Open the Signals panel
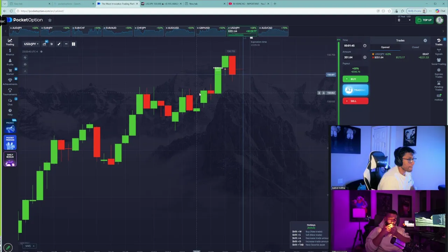 point(439,52)
